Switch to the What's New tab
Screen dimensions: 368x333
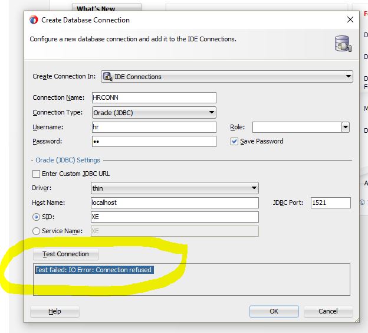pos(96,9)
